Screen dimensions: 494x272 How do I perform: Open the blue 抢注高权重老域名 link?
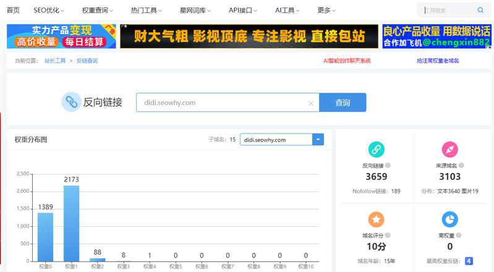(438, 61)
